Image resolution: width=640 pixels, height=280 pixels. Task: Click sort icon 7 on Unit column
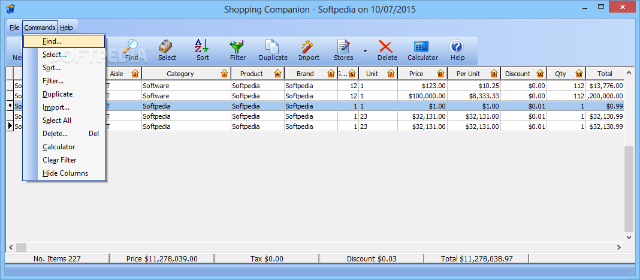(391, 74)
